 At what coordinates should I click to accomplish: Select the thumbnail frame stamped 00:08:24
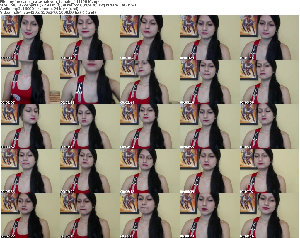[209, 216]
